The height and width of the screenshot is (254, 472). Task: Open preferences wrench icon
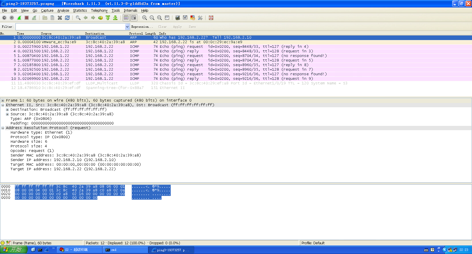click(x=200, y=18)
